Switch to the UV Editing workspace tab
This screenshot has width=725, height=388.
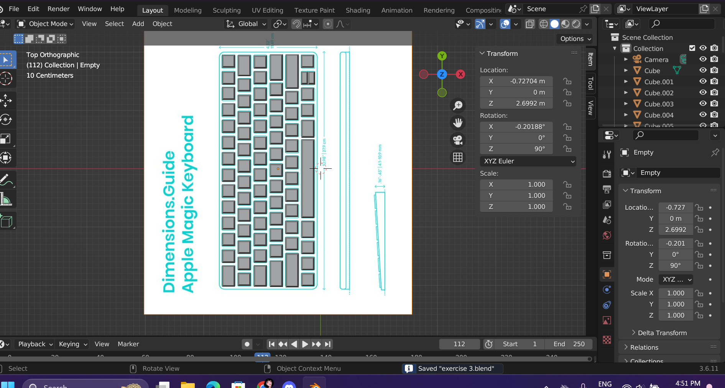click(x=267, y=10)
